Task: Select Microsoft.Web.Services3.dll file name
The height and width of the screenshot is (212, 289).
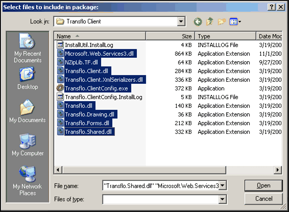Action: [x=101, y=54]
